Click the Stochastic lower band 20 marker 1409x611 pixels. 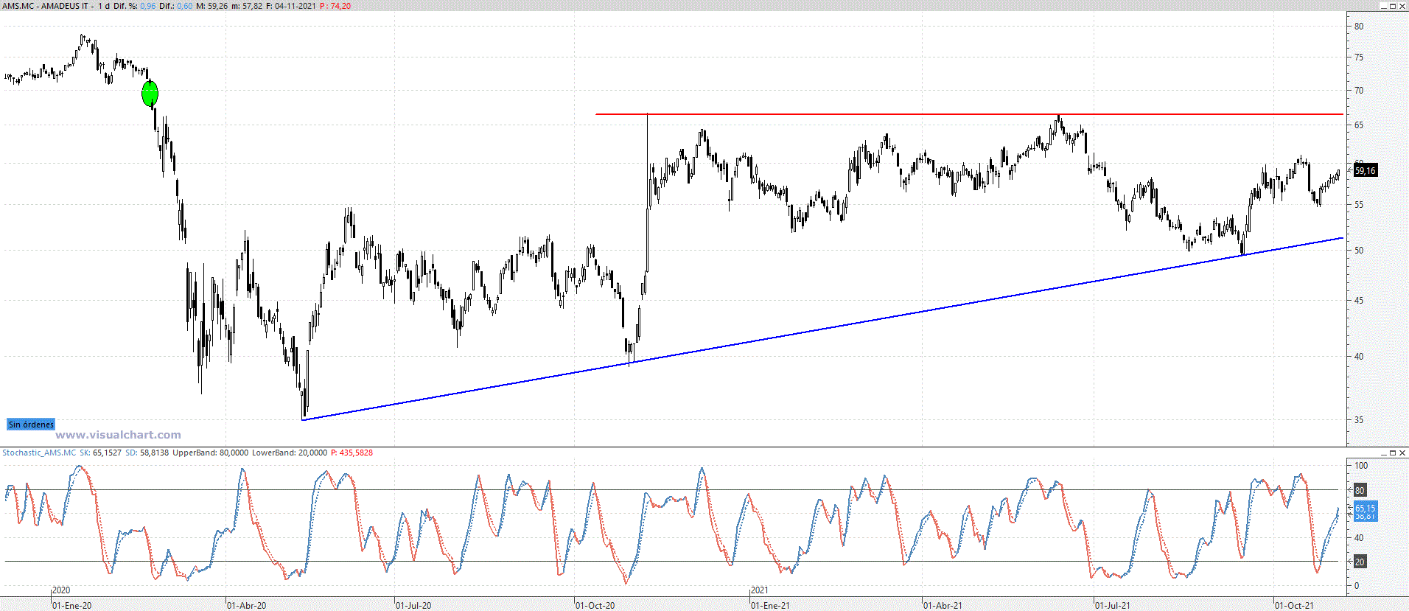point(1360,562)
